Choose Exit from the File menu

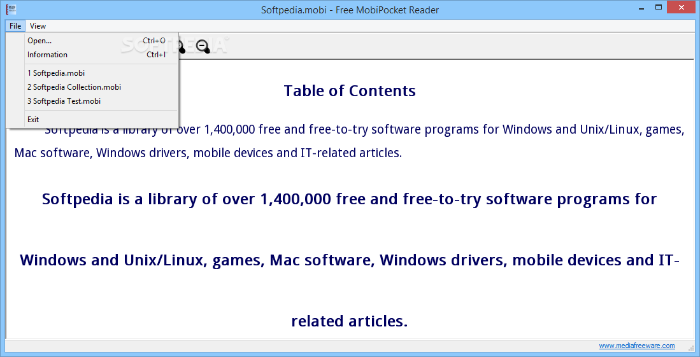92,119
